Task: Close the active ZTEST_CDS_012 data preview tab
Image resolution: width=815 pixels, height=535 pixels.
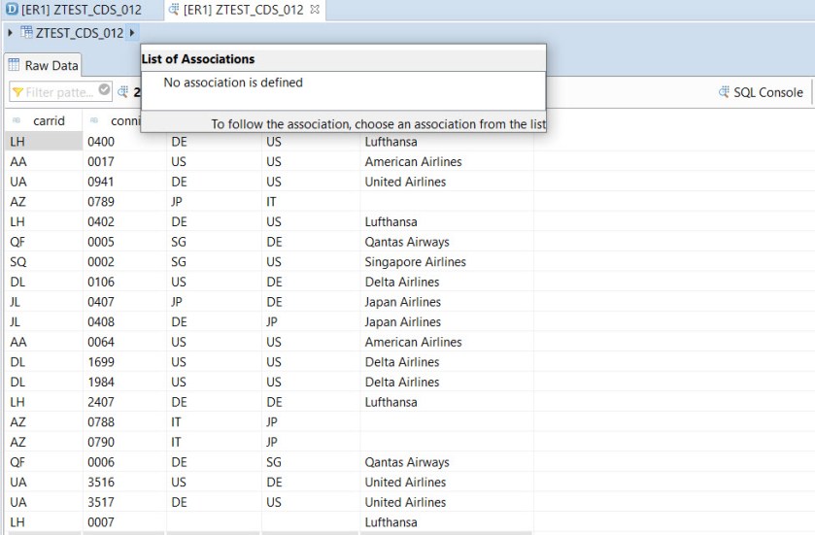Action: coord(316,10)
